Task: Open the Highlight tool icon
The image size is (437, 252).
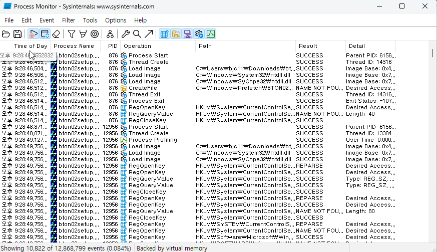Action: pos(83,34)
